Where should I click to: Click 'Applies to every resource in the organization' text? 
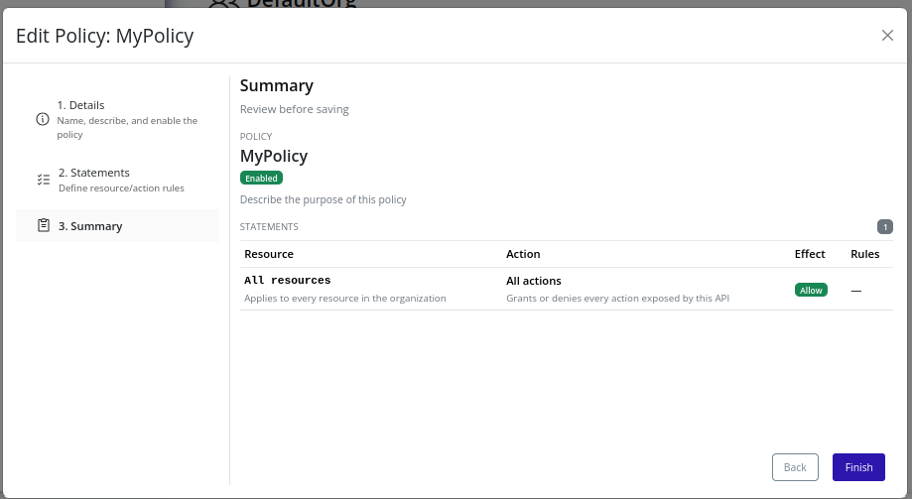345,299
